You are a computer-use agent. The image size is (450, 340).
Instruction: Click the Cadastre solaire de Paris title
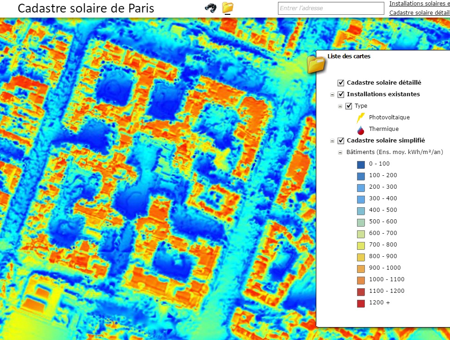click(x=86, y=8)
